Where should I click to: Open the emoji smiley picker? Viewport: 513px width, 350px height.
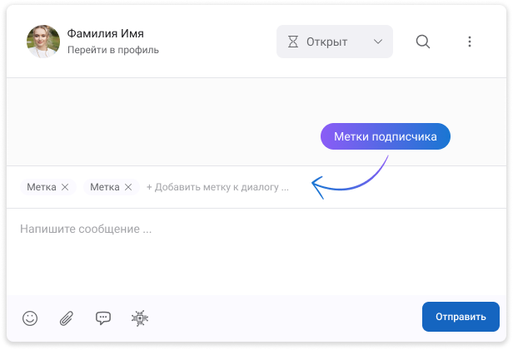coord(30,318)
